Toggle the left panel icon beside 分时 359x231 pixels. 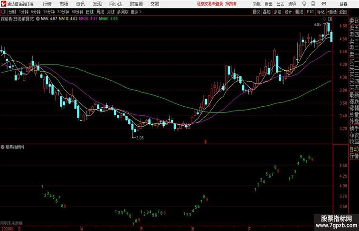point(3,12)
